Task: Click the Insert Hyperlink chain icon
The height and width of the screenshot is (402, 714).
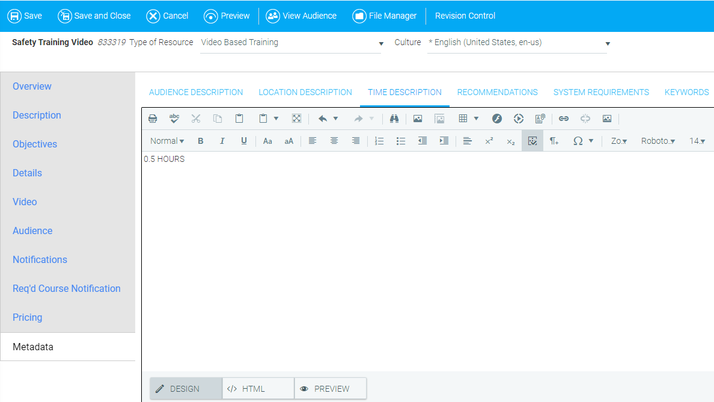Action: tap(564, 119)
